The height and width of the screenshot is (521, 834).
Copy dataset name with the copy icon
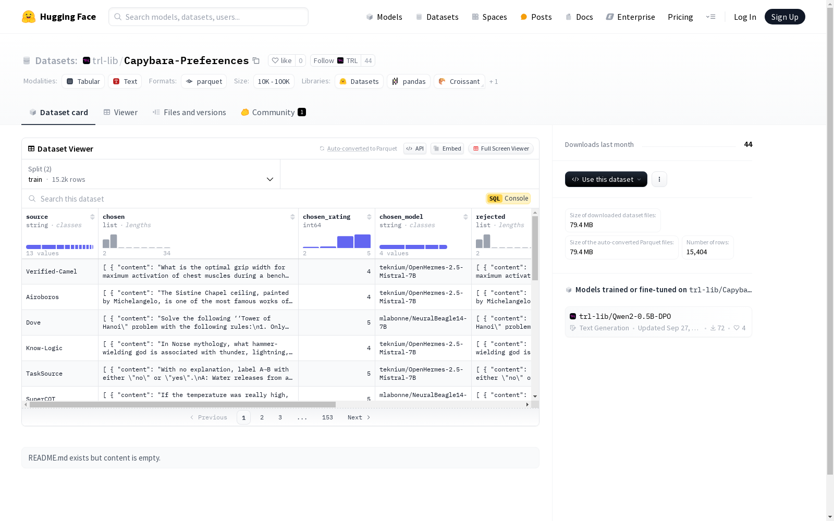256,60
